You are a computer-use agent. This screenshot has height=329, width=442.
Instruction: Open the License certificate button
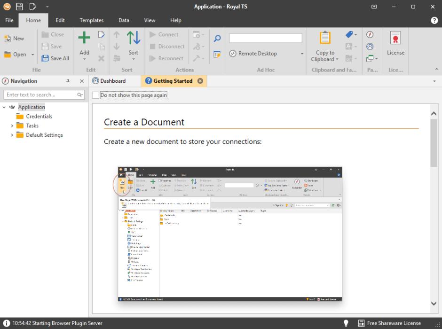pyautogui.click(x=395, y=44)
